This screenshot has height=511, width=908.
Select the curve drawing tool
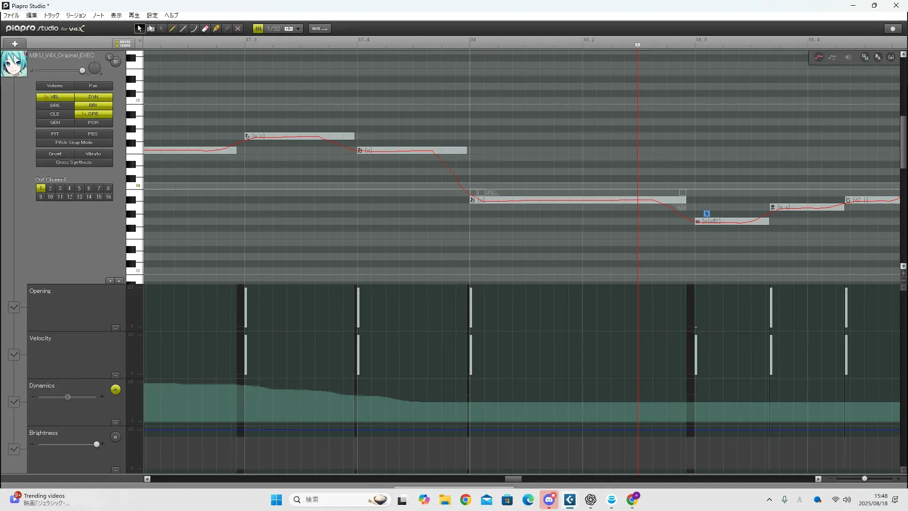click(194, 29)
